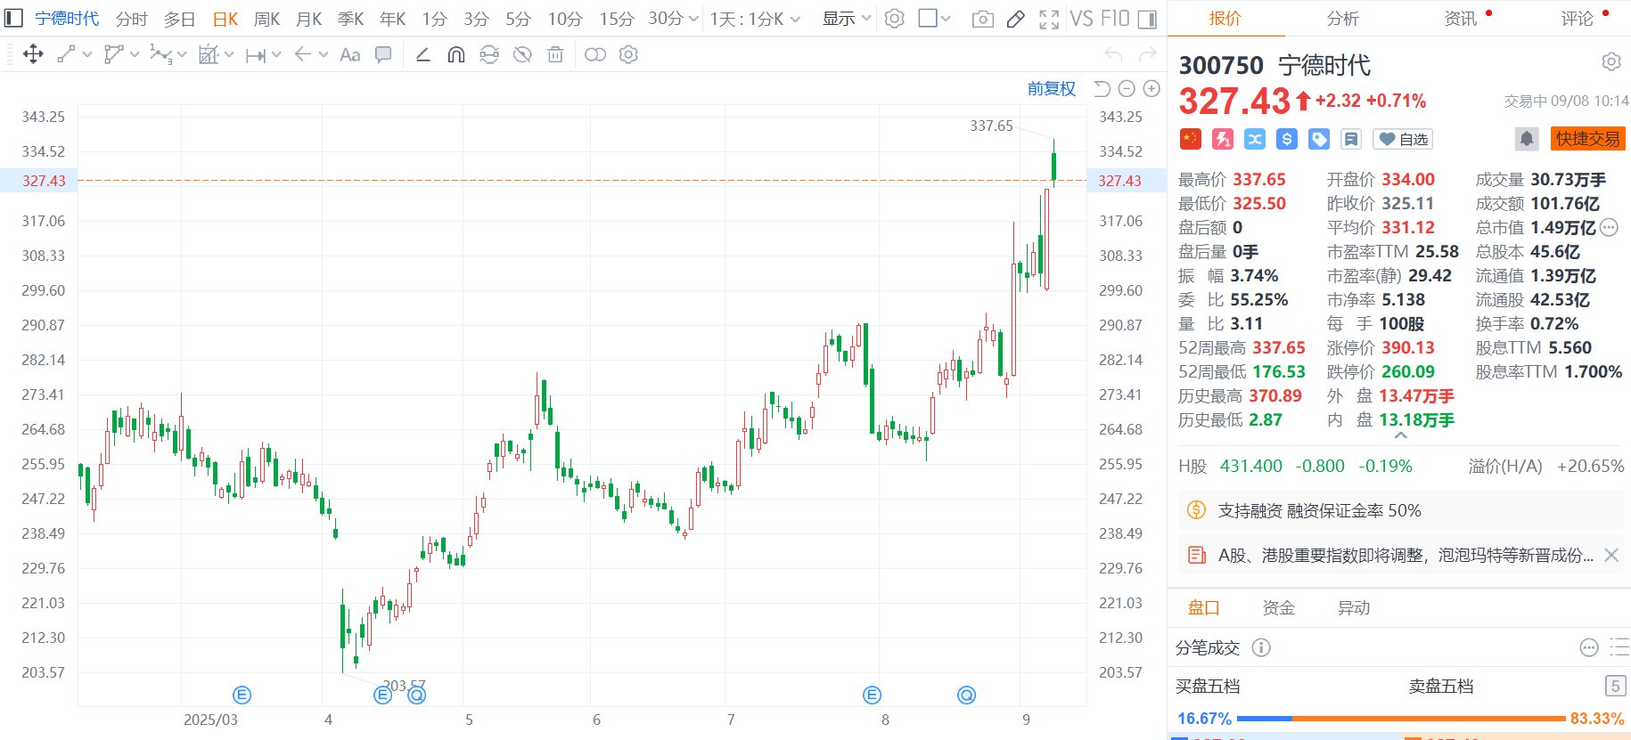Click the redo arrow in drawing toolbar
Image resolution: width=1631 pixels, height=740 pixels.
coord(1147,54)
